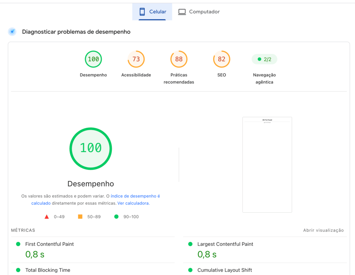Open the 404 Not Found page screenshot thumbnail
Screen dimensions: 355x275
(x=267, y=165)
